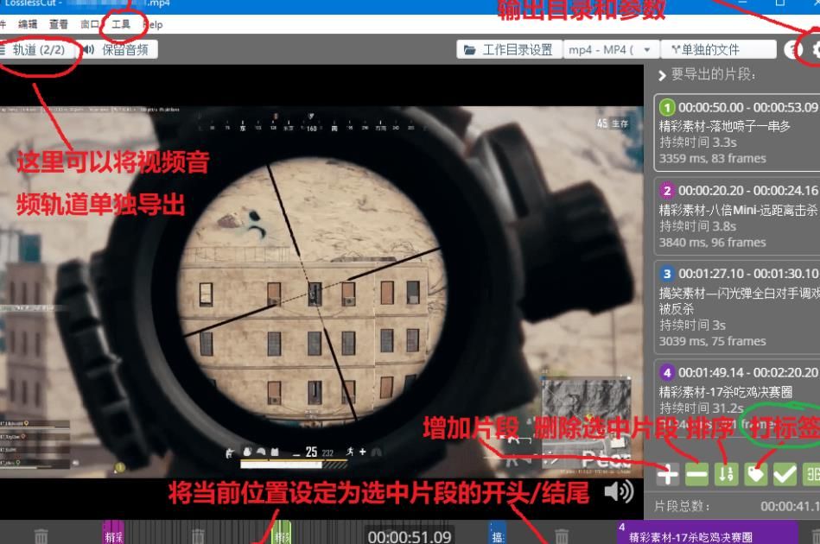This screenshot has width=820, height=544.
Task: Click the 工作目录设置 folder button
Action: tap(509, 49)
